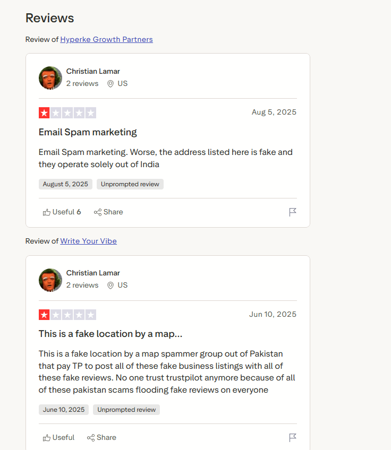391x450 pixels.
Task: Click the location pin icon in the Jun 10 review
Action: pyautogui.click(x=110, y=285)
